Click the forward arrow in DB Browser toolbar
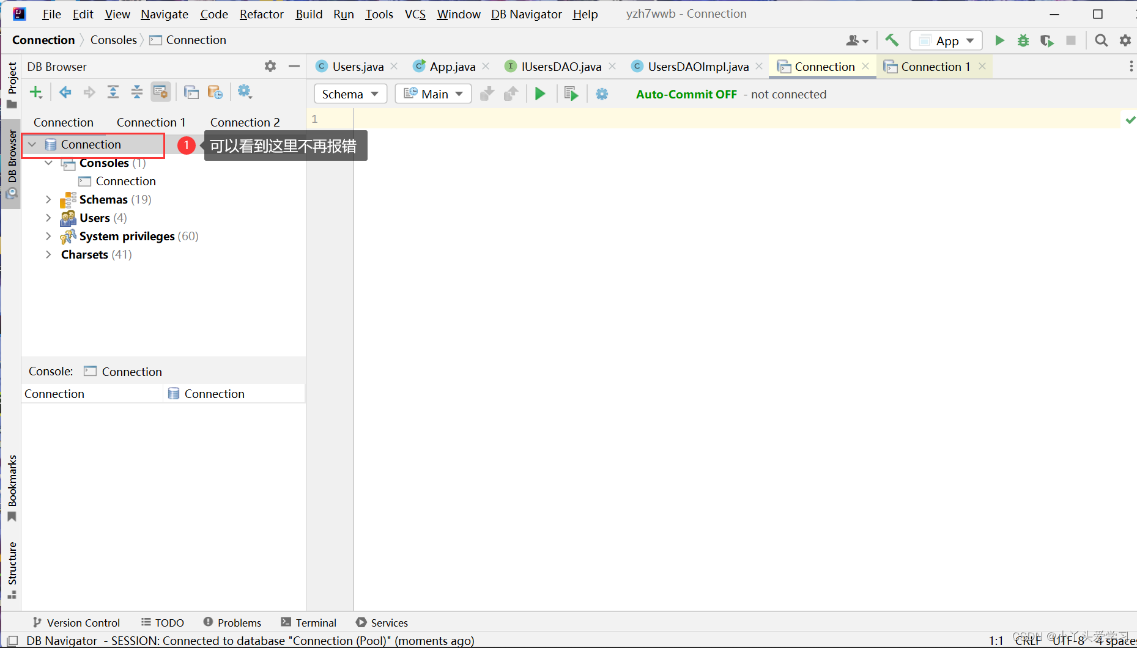Viewport: 1137px width, 648px height. (89, 92)
